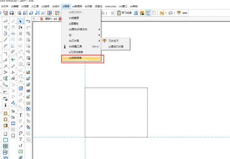Screen dimensions: 230x159
Task: Click the information i tool icon
Action: coord(5,105)
